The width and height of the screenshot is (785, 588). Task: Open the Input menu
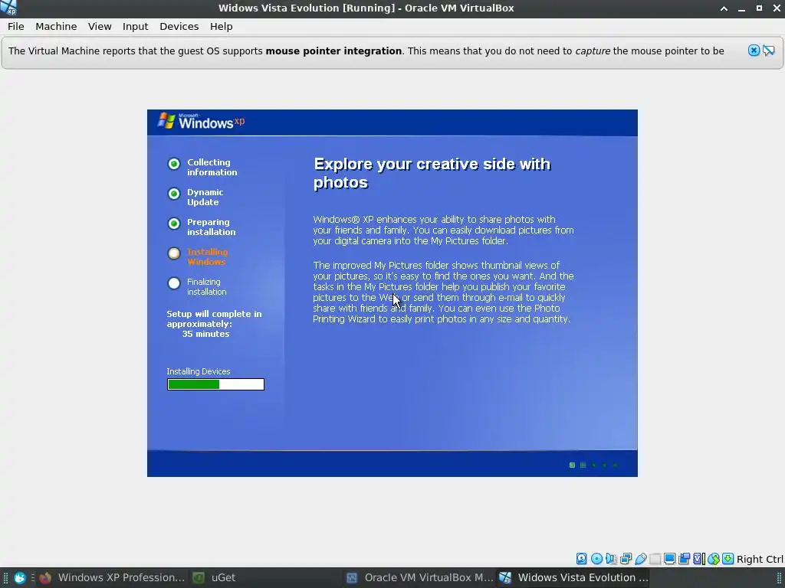coord(135,27)
